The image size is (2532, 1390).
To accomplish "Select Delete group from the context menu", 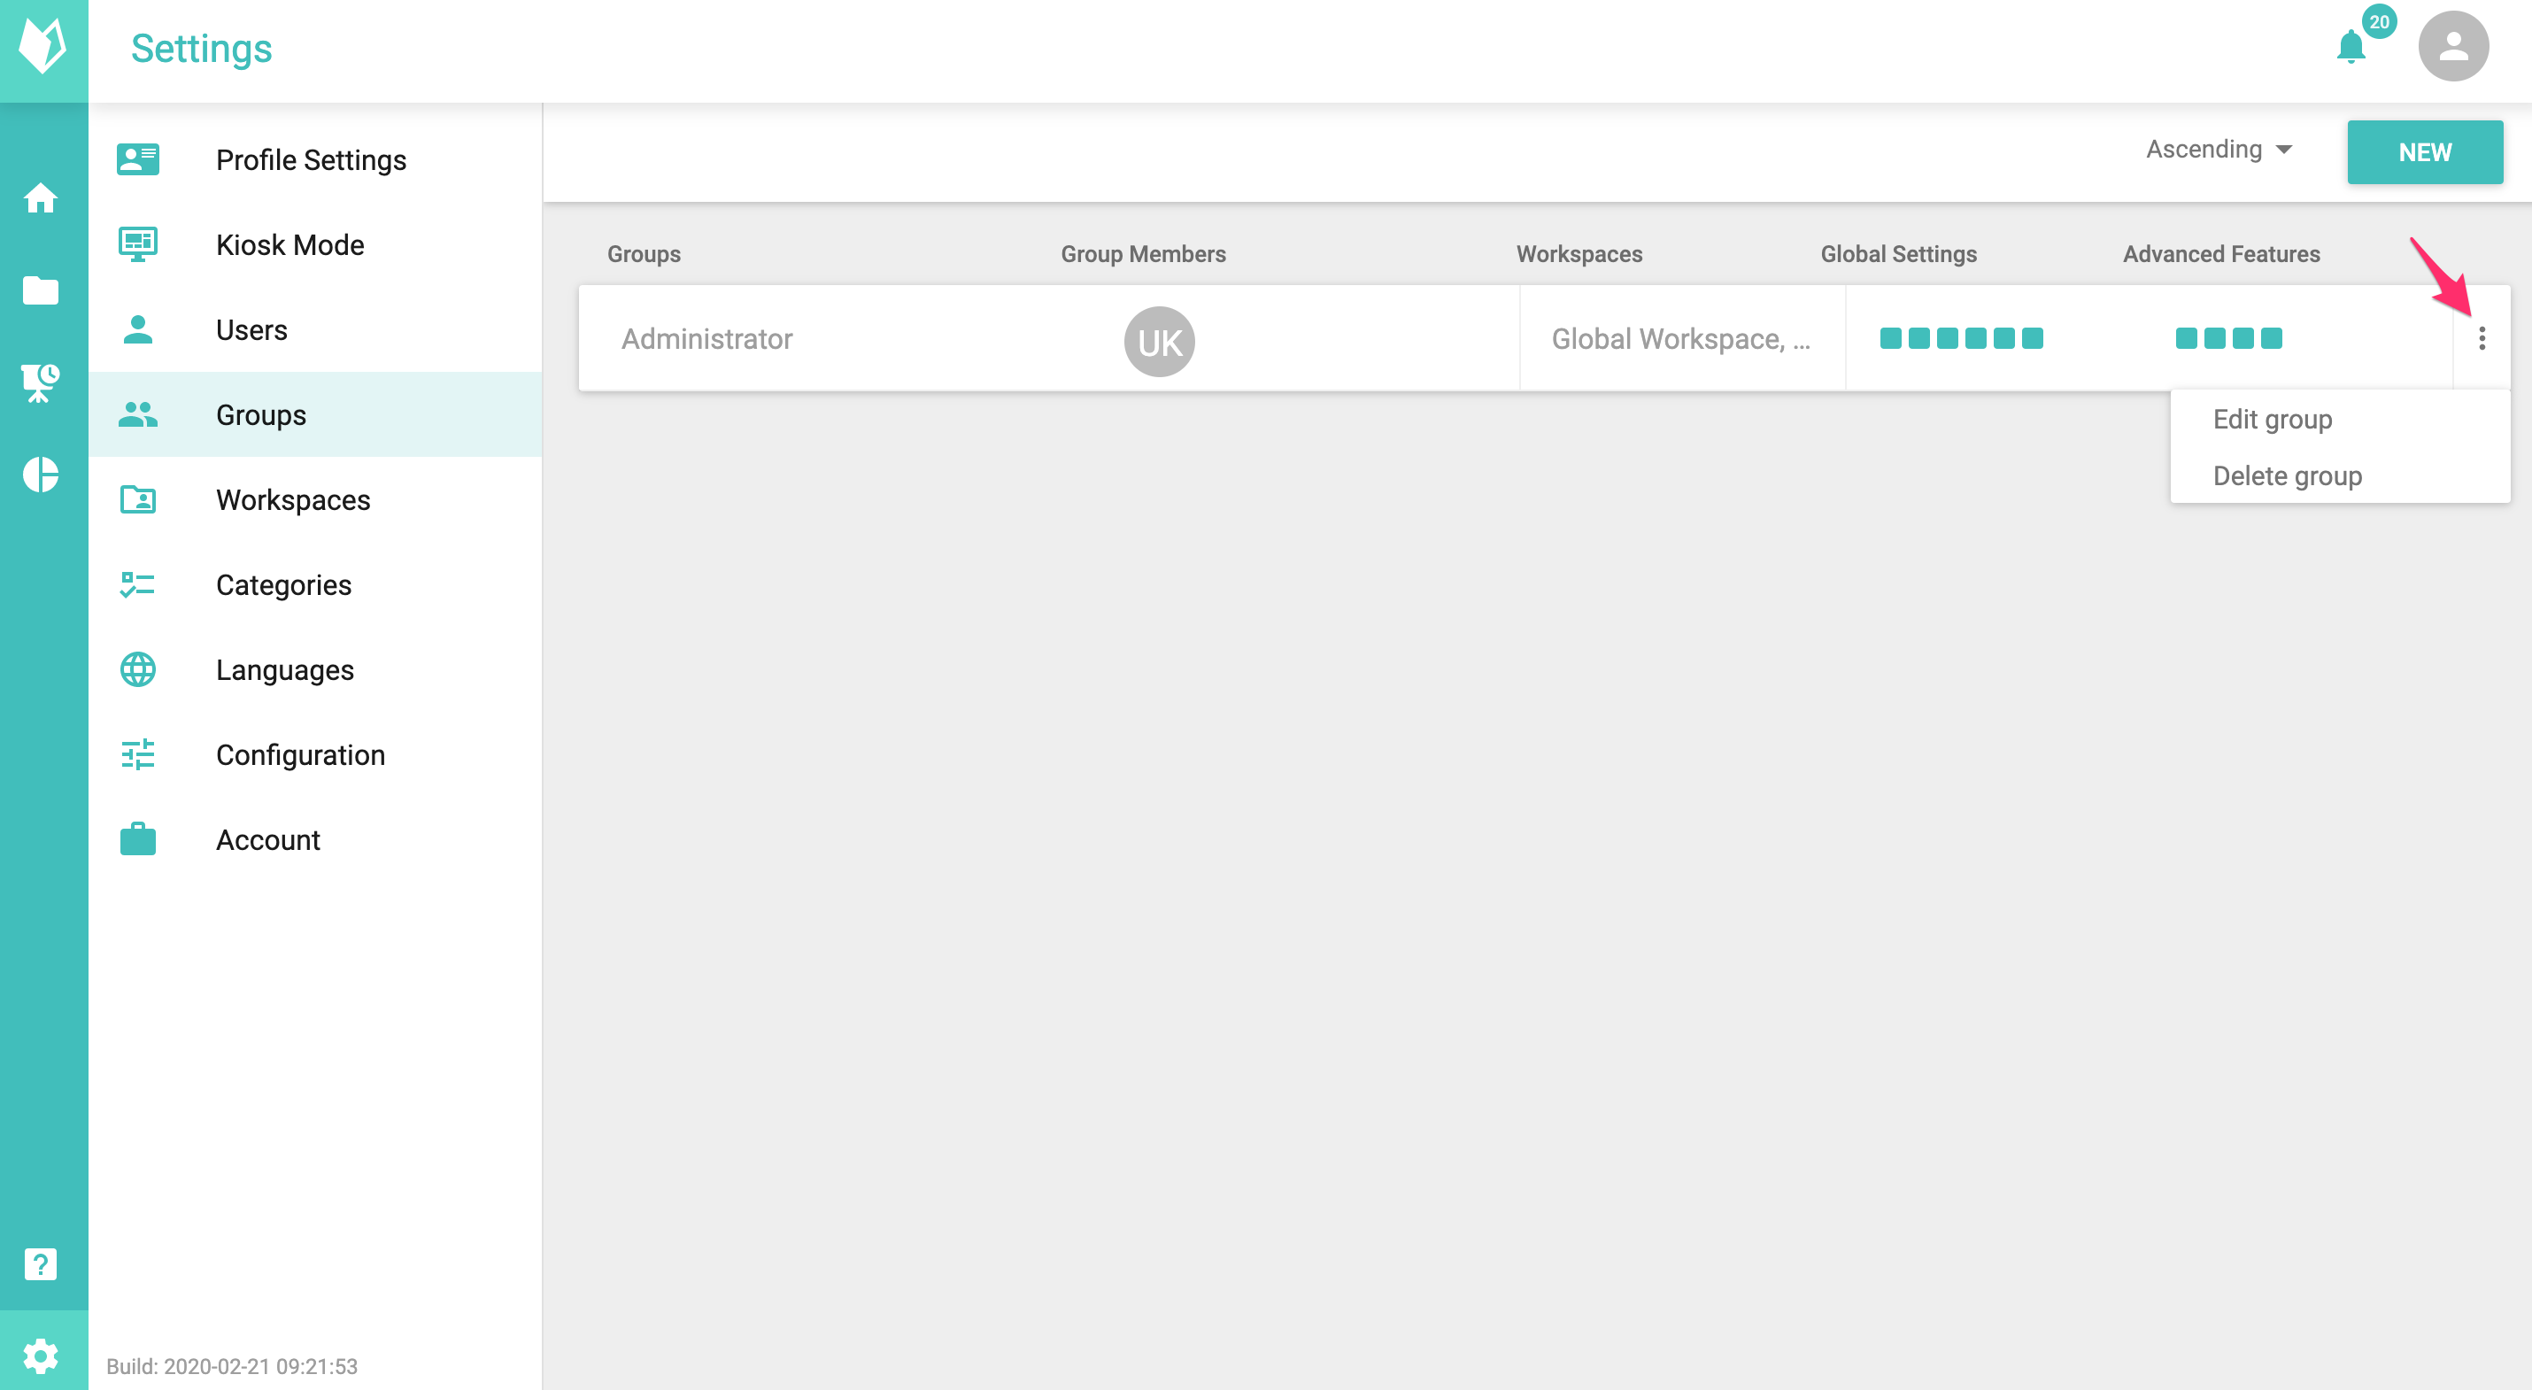I will [2286, 477].
